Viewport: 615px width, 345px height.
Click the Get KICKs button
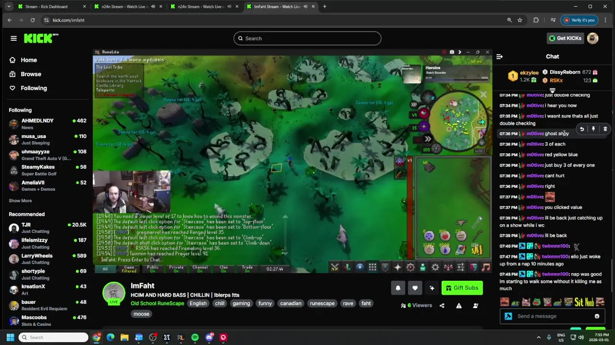(566, 38)
